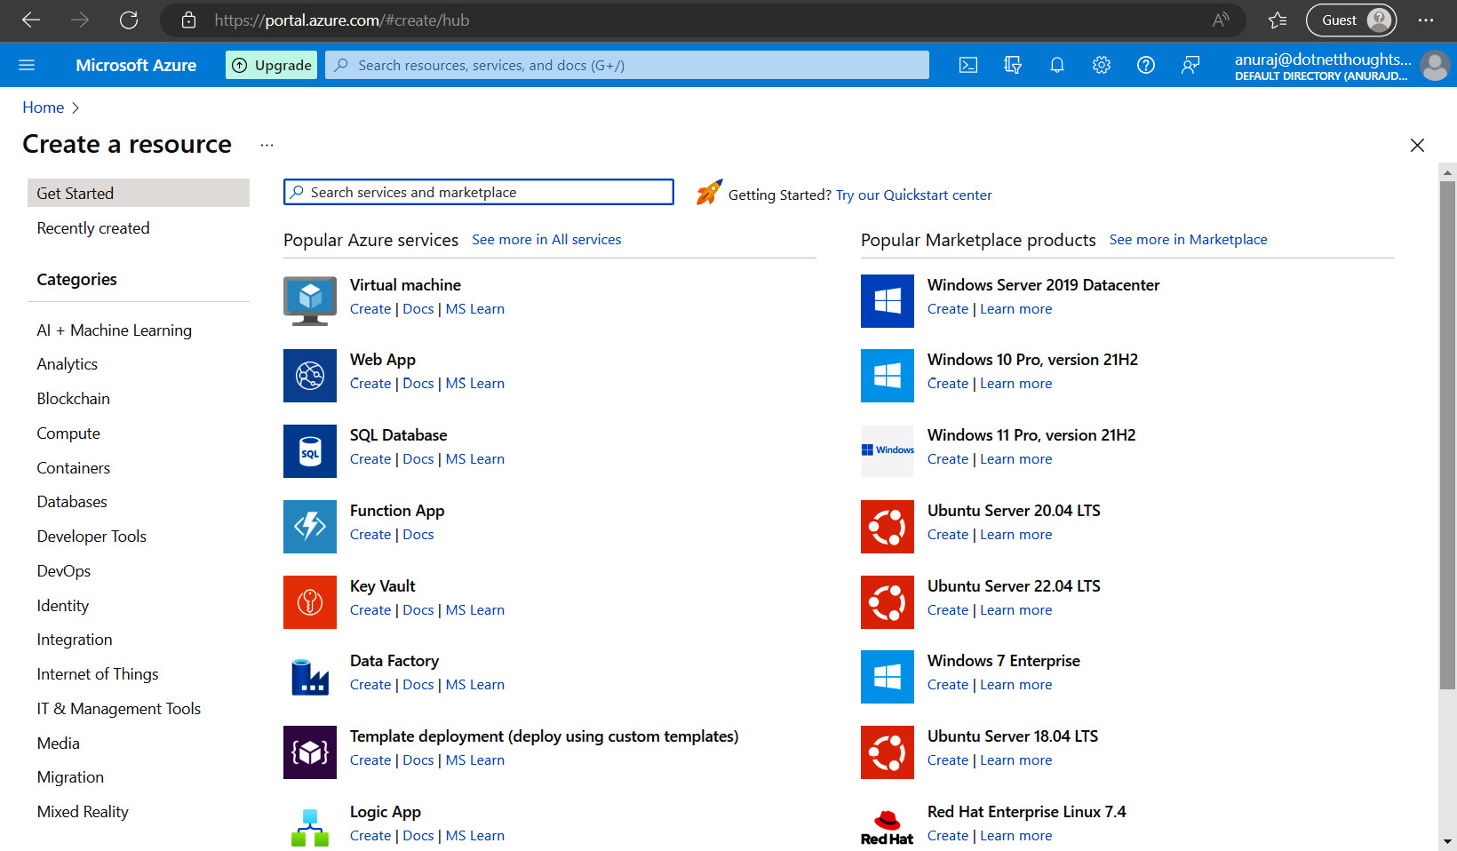
Task: Click the Data Factory icon
Action: (310, 677)
